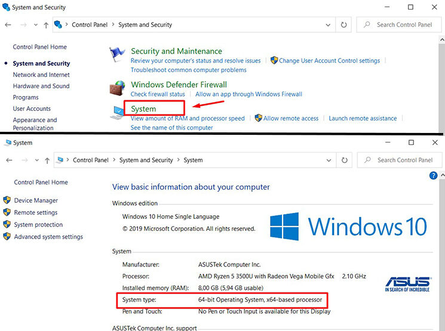
Task: Click Forward arrow in System and Security window
Action: tap(23, 25)
